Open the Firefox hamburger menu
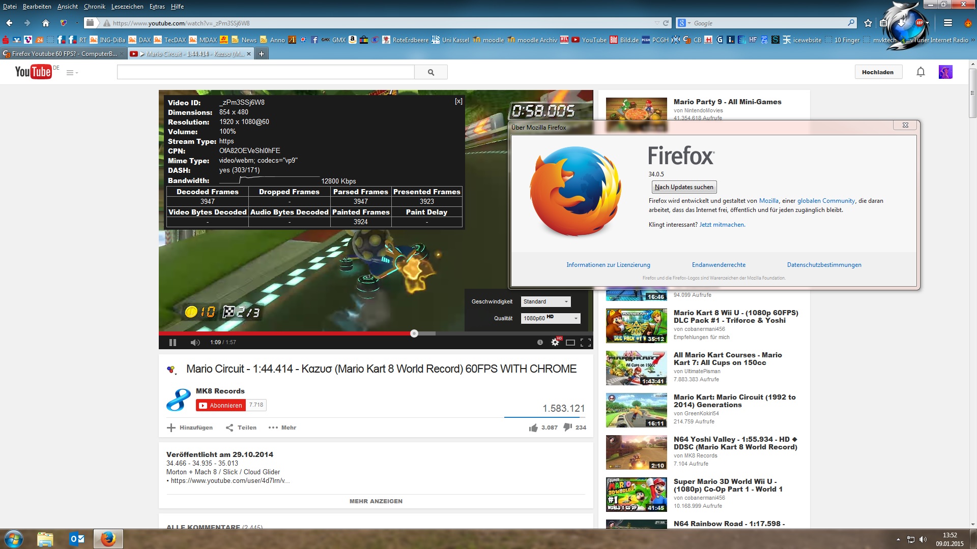 pyautogui.click(x=947, y=23)
